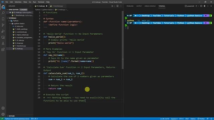Collapse the Tutorials workspace section
214x120 pixels.
(7, 18)
